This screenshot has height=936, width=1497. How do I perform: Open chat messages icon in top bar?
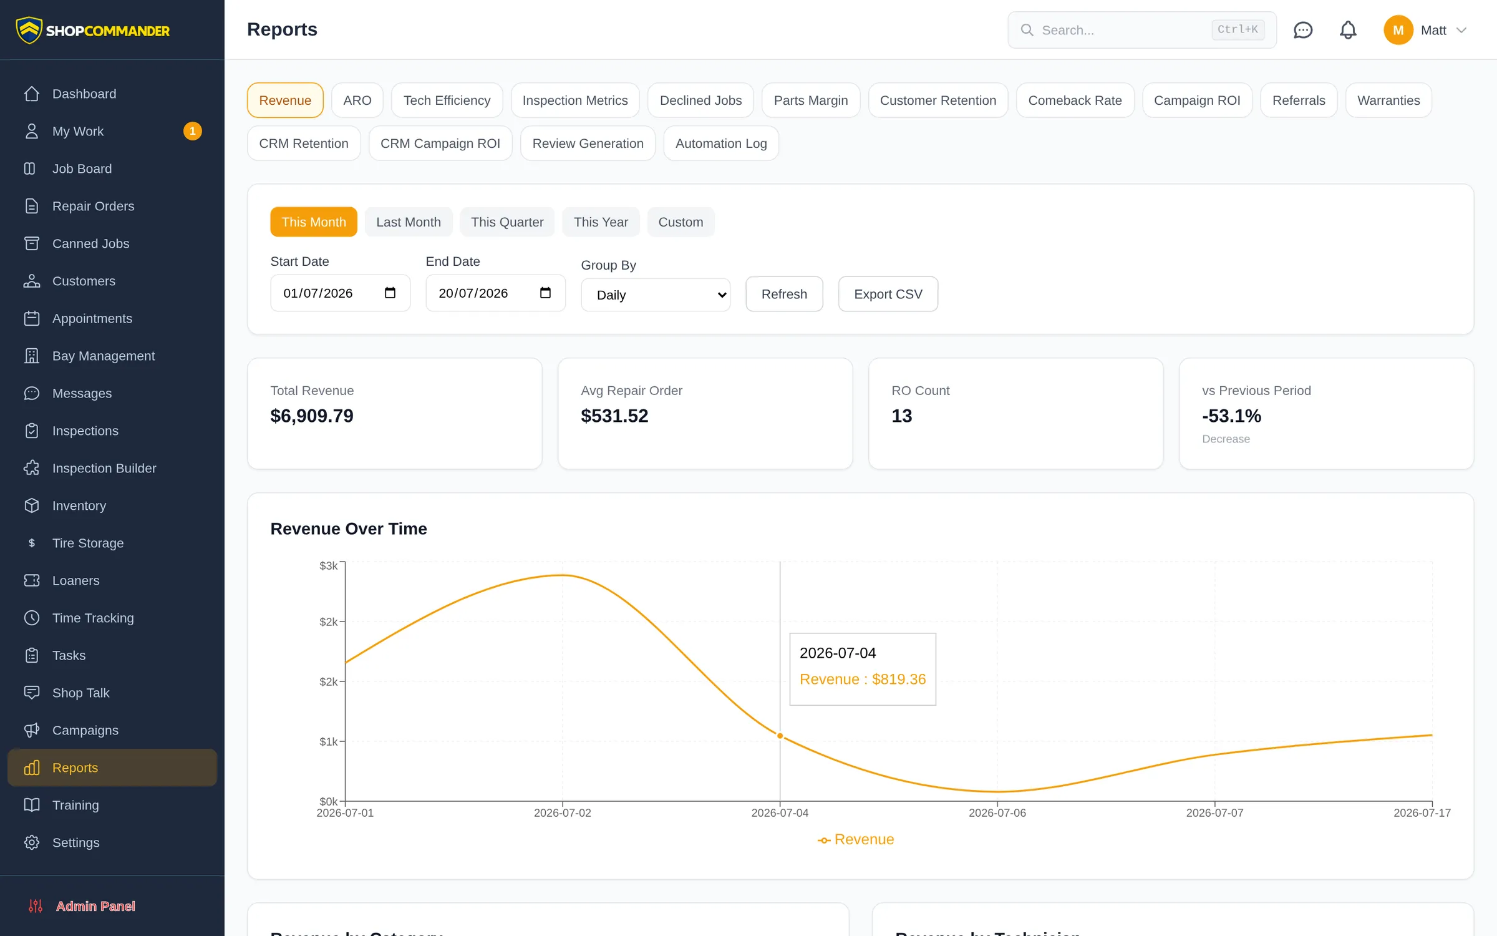pyautogui.click(x=1303, y=30)
